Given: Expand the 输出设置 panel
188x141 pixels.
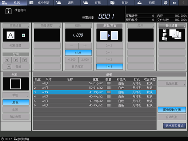Looking at the screenshot, I should coord(172,25).
